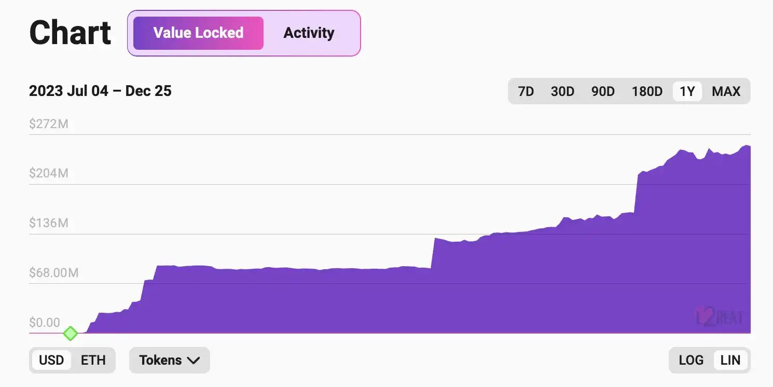Switch currency to USD

(51, 360)
